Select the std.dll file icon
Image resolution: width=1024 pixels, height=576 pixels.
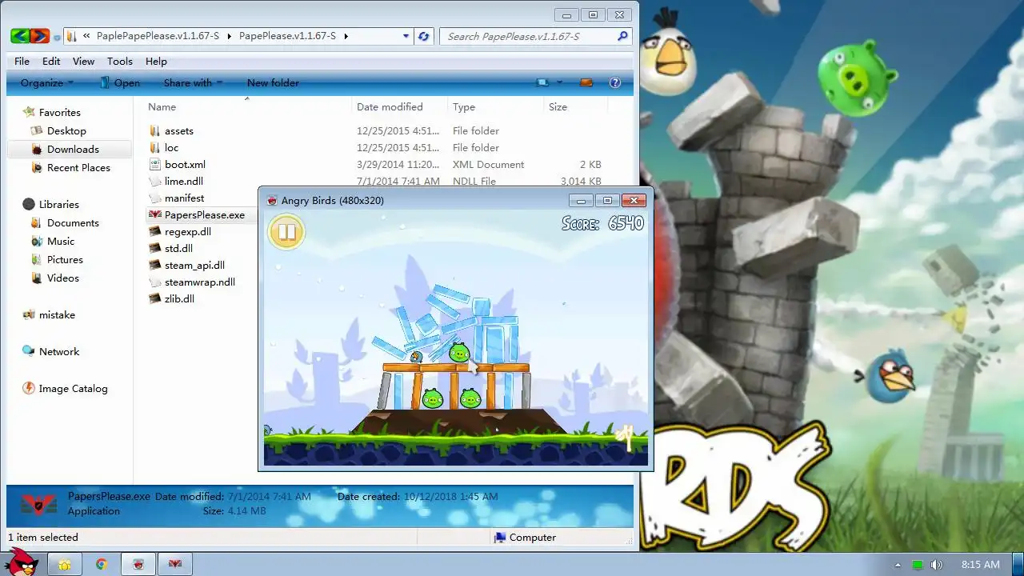click(155, 248)
